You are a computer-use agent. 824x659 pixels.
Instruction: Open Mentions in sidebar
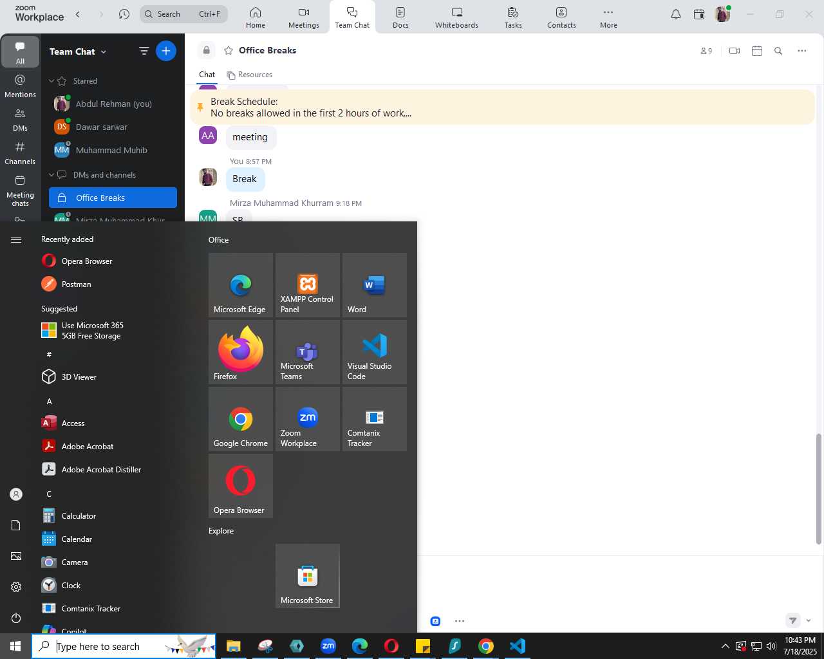tap(20, 86)
